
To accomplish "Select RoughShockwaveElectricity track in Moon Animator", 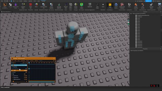I will tap(19, 65).
